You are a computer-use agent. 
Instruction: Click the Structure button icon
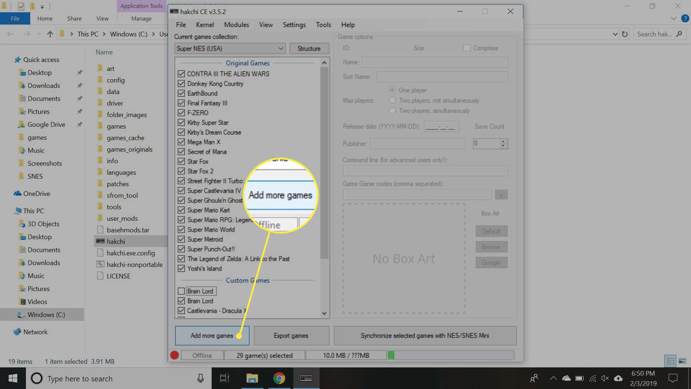point(308,49)
